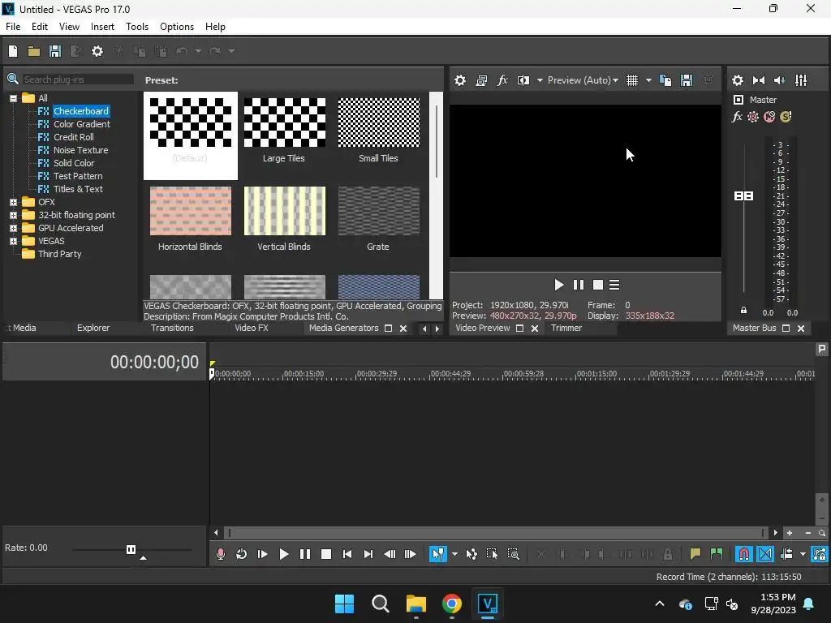Toggle Automatic Crossfades button
Screen dimensions: 831x623
coord(765,554)
